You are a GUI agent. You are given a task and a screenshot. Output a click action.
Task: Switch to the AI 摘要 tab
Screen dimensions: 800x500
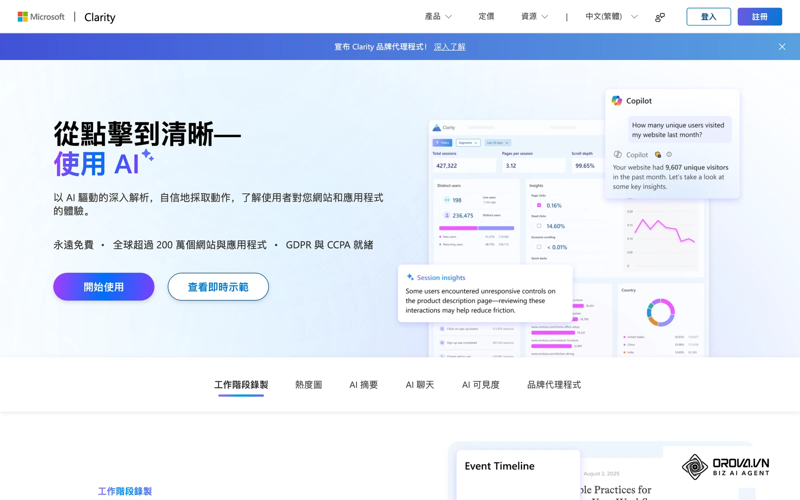363,384
